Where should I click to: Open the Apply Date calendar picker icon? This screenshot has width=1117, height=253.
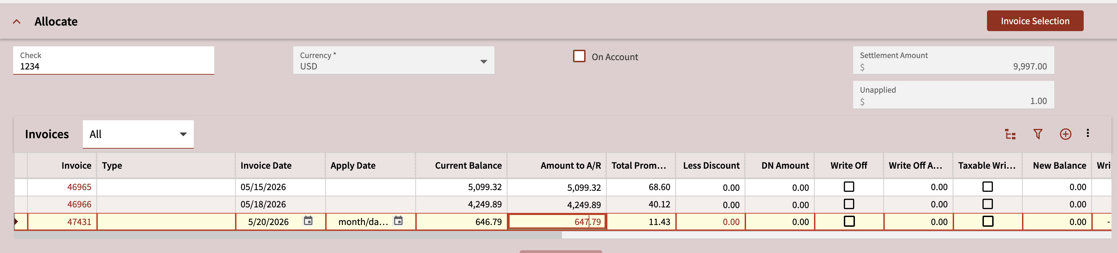pos(398,221)
